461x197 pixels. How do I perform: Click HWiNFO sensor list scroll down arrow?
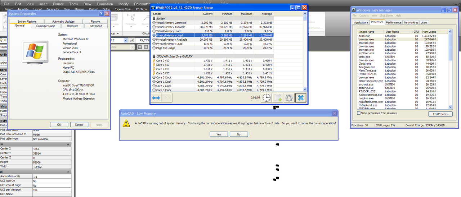(x=305, y=89)
